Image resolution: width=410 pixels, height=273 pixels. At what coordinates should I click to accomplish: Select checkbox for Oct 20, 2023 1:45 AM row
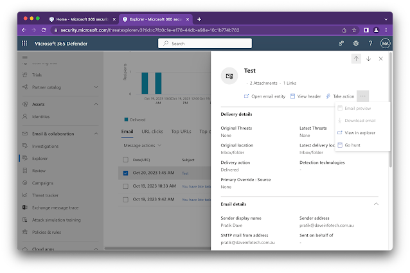click(125, 173)
